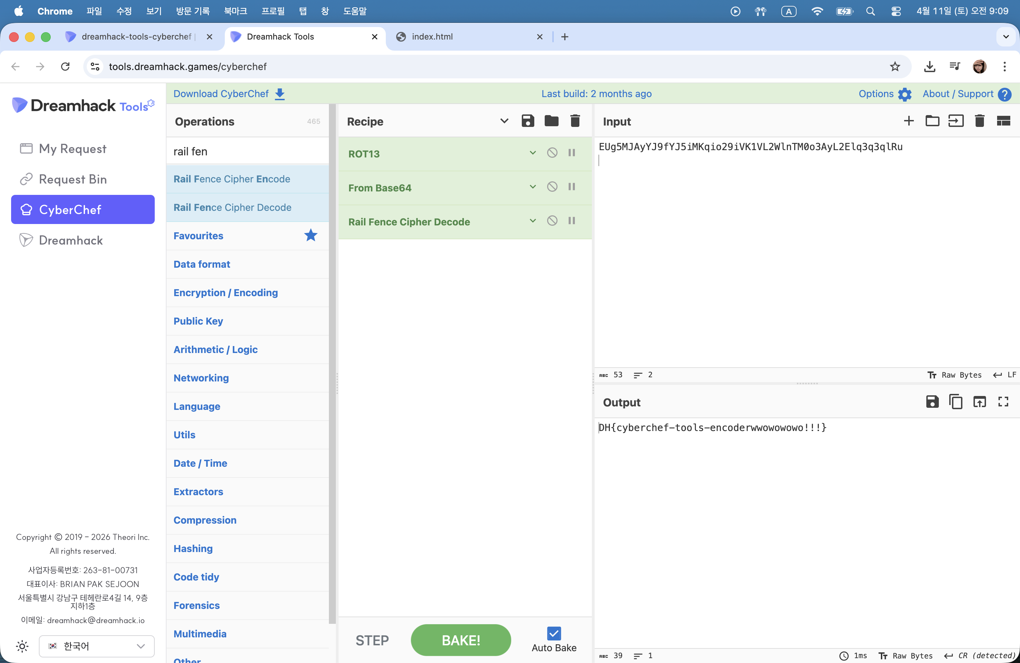The height and width of the screenshot is (663, 1020).
Task: Open the language selector dropdown
Action: pos(96,646)
